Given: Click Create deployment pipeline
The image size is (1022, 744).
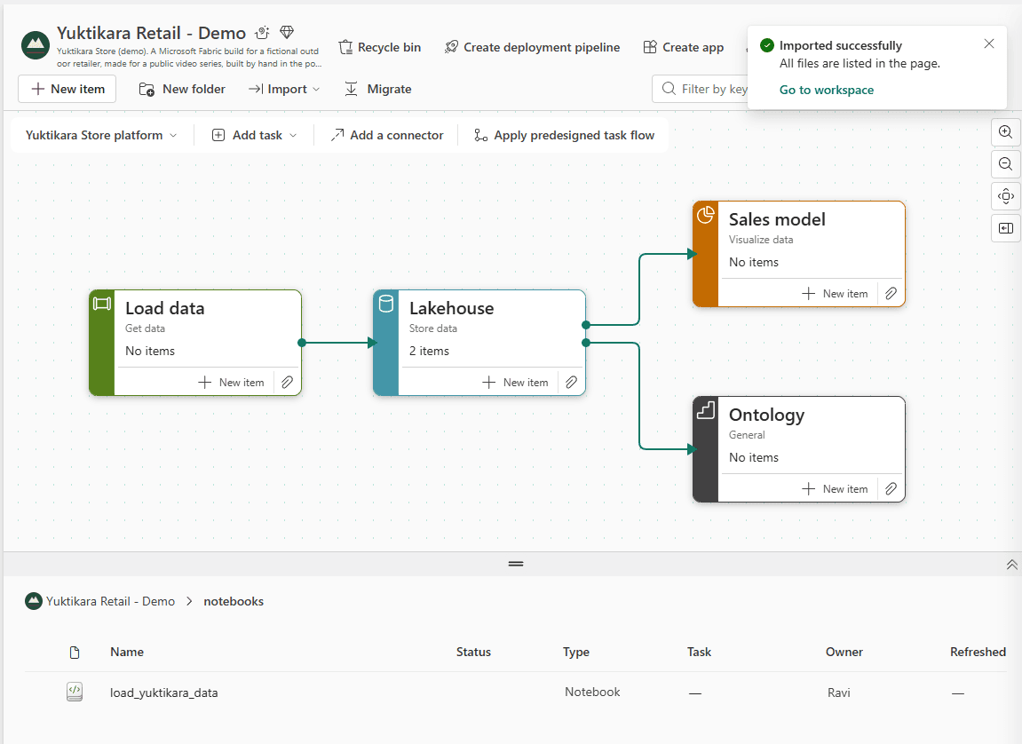Looking at the screenshot, I should point(532,47).
